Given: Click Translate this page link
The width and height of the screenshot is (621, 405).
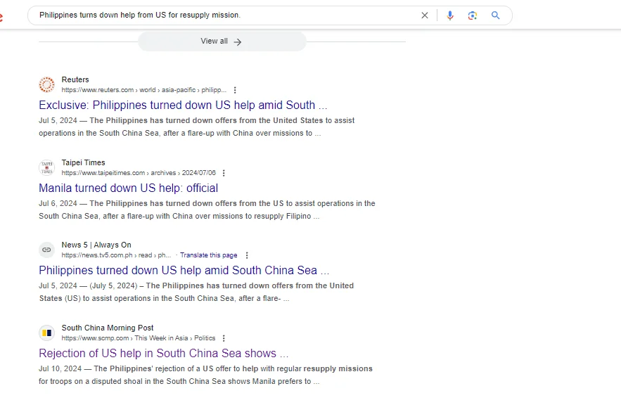Looking at the screenshot, I should coord(209,255).
